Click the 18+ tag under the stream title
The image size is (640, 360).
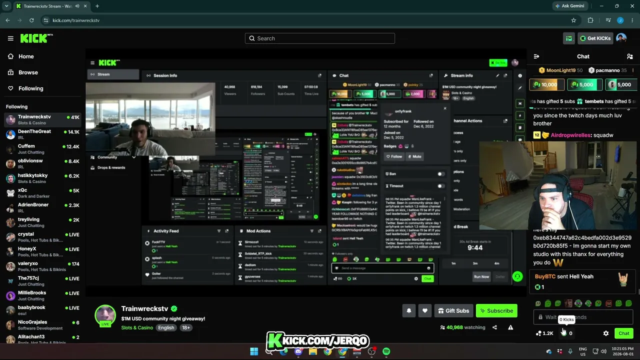click(x=186, y=328)
